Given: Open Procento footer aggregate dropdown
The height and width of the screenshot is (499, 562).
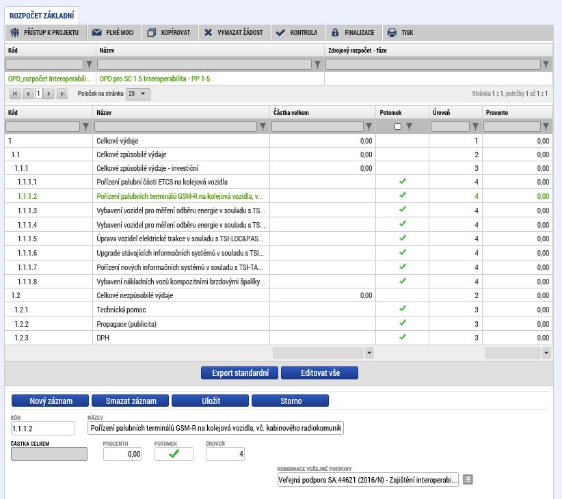Looking at the screenshot, I should (546, 353).
